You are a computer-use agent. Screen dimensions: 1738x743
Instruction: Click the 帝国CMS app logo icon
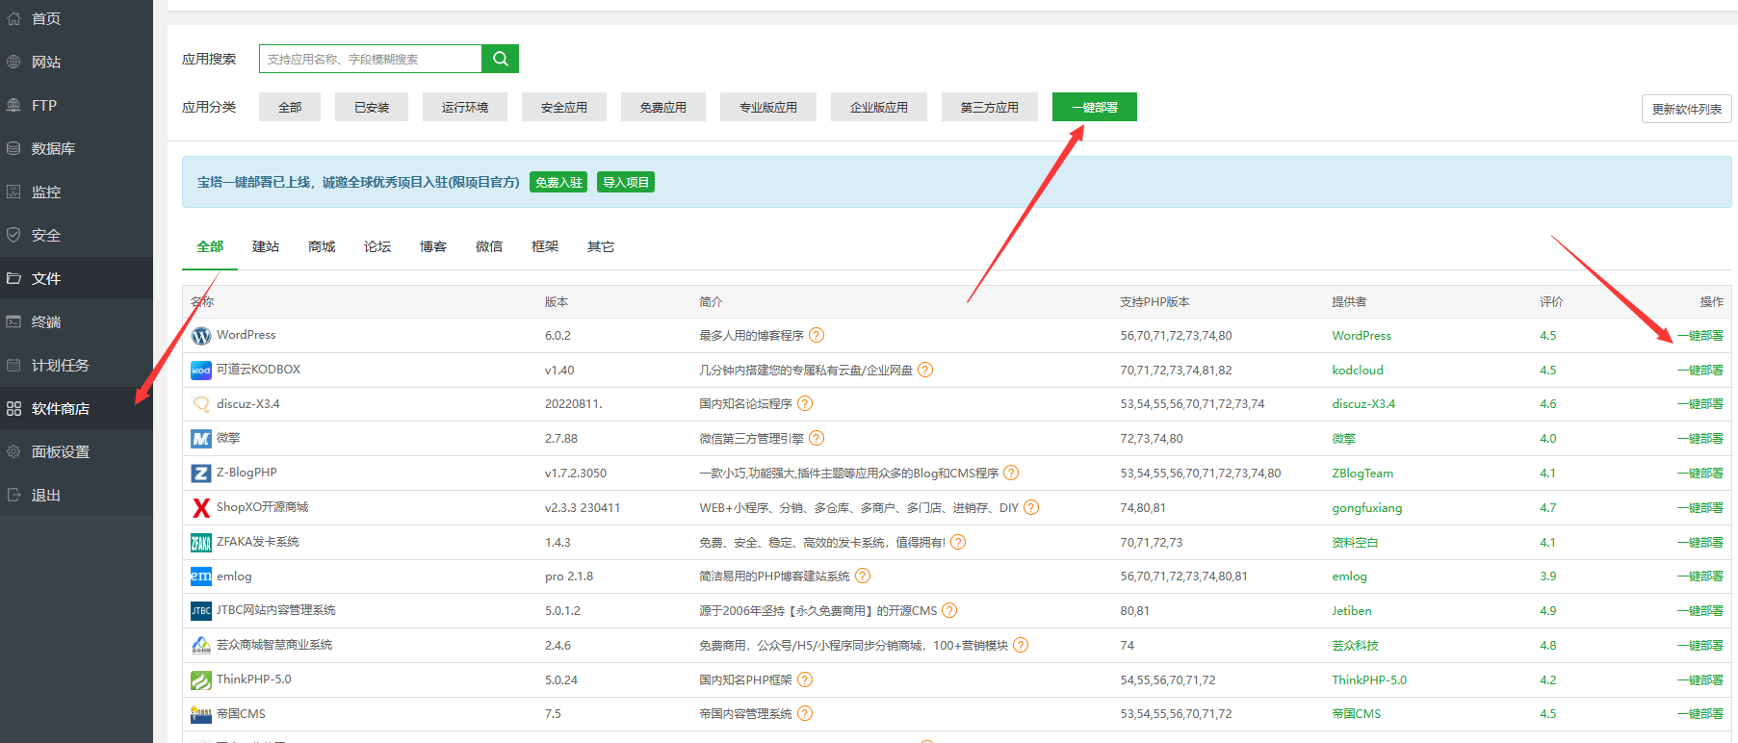pos(201,714)
